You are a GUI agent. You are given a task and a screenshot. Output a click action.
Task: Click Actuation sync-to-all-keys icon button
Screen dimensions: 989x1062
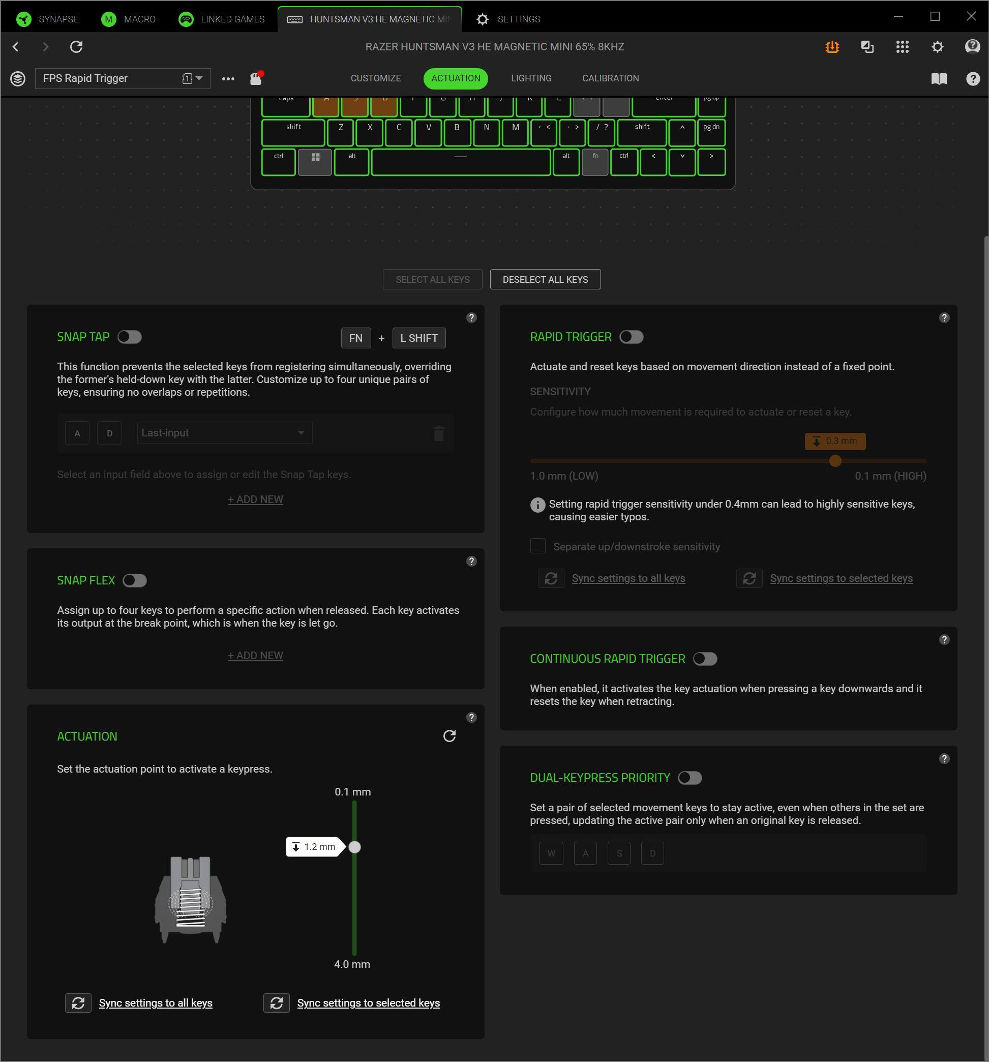click(78, 1003)
